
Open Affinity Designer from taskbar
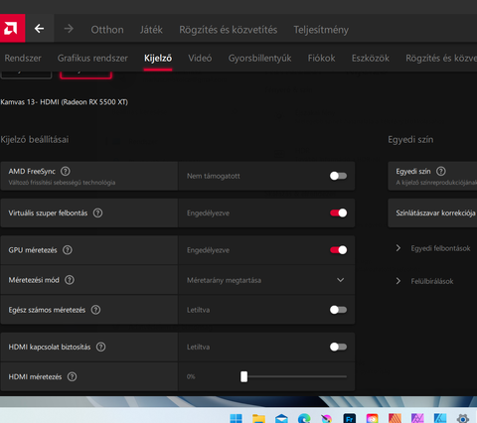click(x=440, y=418)
